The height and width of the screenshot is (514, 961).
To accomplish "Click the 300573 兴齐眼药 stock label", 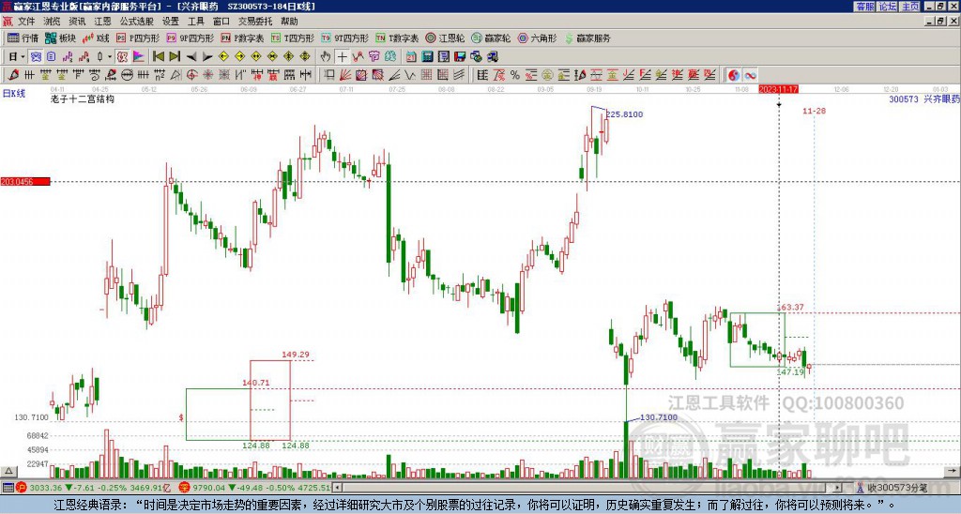I will point(924,98).
